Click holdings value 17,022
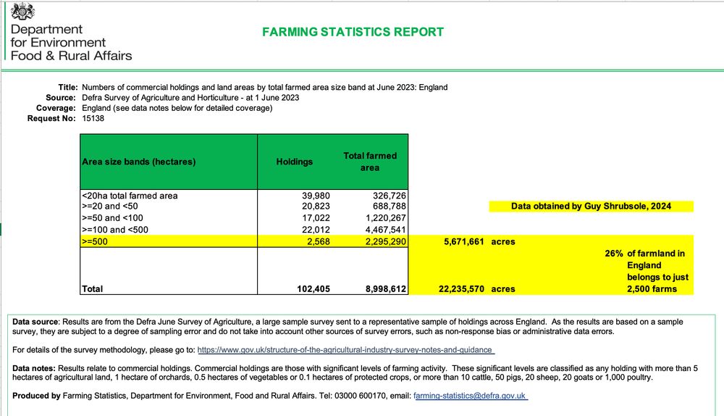The image size is (724, 416). (x=316, y=217)
